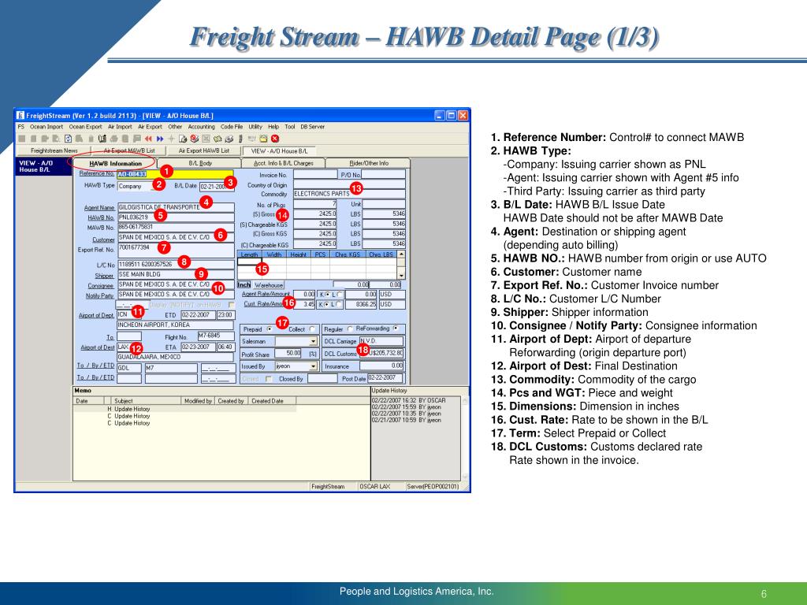
Task: Click the red circle X toolbar icon
Action: (x=275, y=139)
